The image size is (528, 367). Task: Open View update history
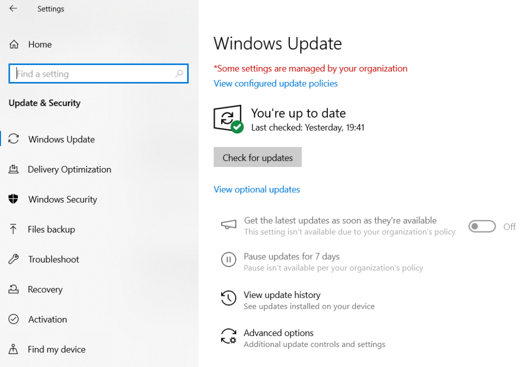[x=282, y=295]
